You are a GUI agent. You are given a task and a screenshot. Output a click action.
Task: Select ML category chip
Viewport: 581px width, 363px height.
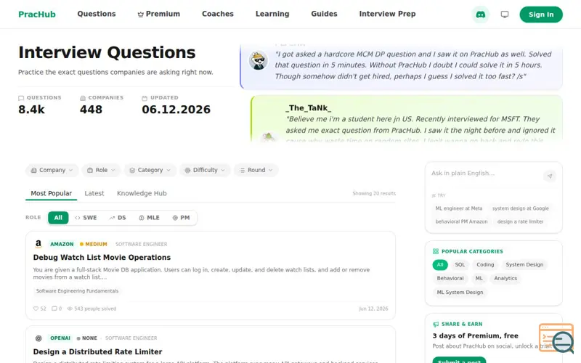(479, 278)
